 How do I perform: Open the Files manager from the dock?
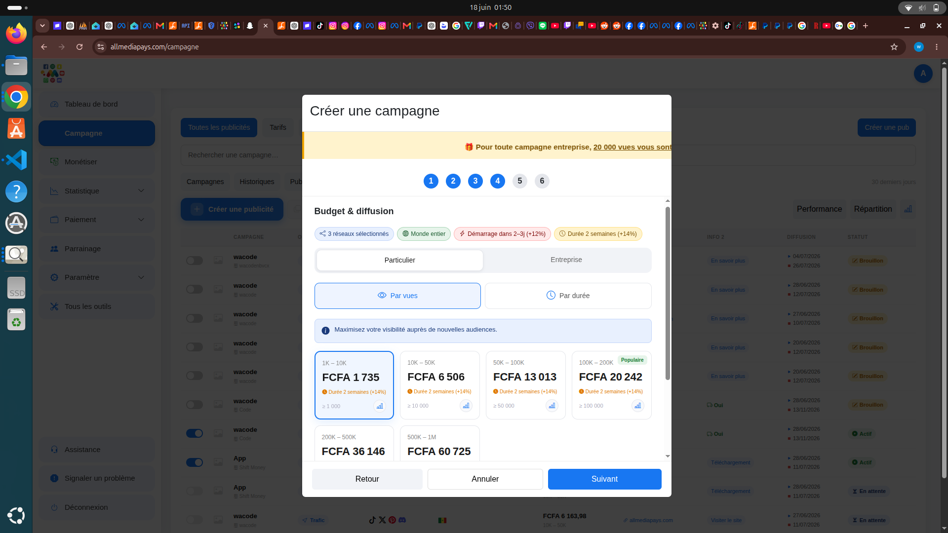coord(16,65)
